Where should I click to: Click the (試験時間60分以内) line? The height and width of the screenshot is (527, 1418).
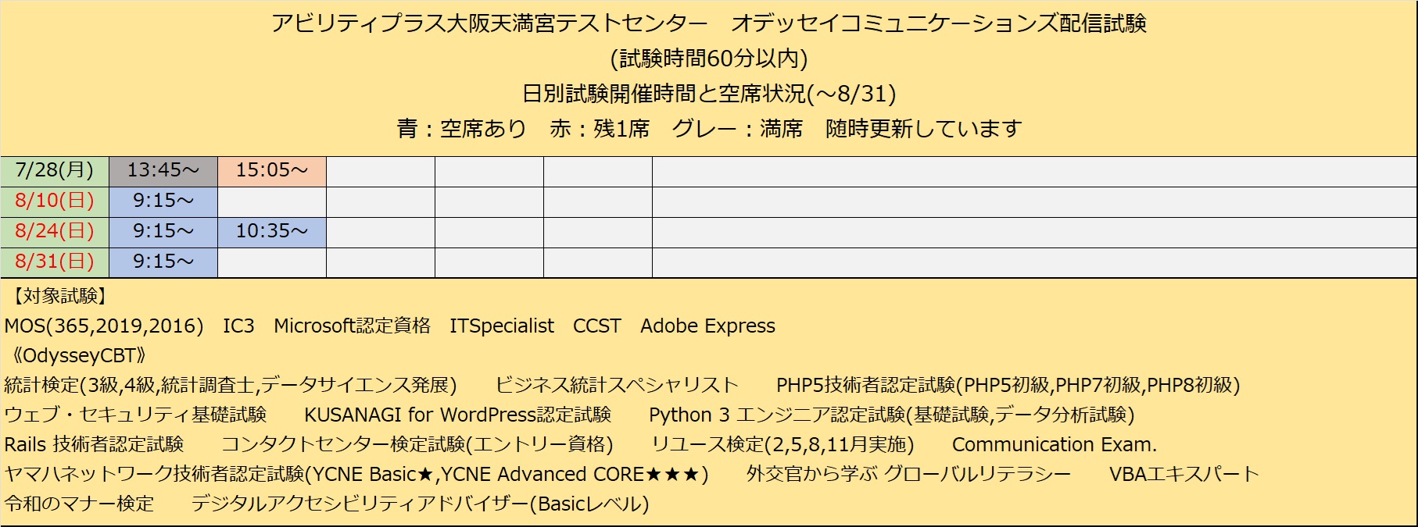[x=709, y=59]
